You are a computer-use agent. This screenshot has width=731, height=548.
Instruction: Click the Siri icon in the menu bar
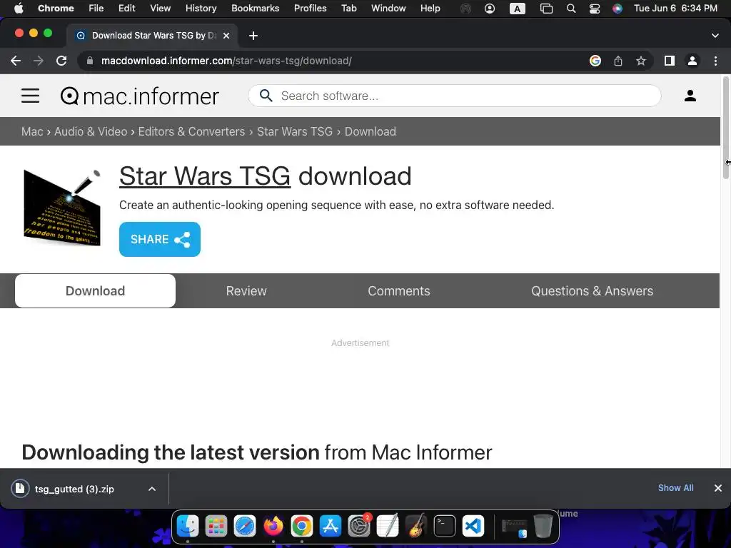click(617, 9)
